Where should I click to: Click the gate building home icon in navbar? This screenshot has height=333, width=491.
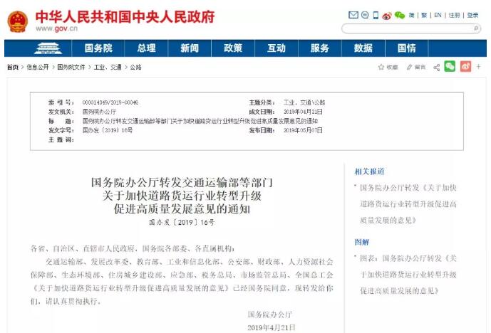pyautogui.click(x=48, y=48)
